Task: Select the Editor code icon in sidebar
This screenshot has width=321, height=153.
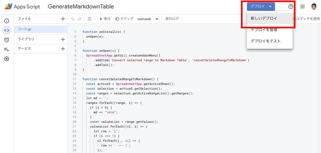Action: (x=6, y=30)
